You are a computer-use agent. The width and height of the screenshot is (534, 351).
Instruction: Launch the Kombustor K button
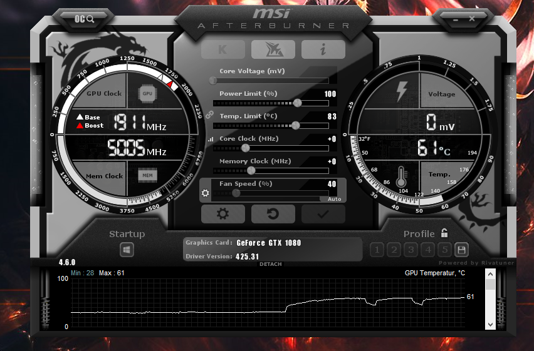[223, 49]
